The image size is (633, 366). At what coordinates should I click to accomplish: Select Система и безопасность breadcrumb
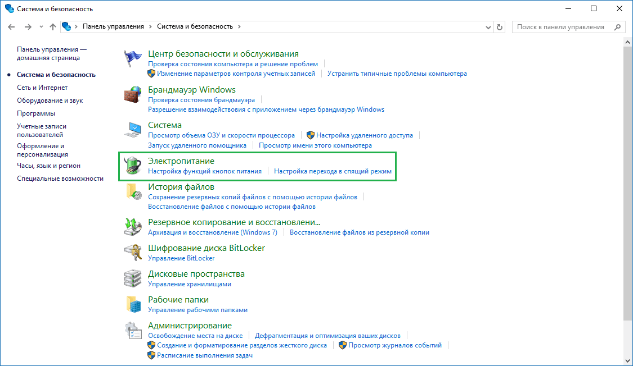(195, 26)
